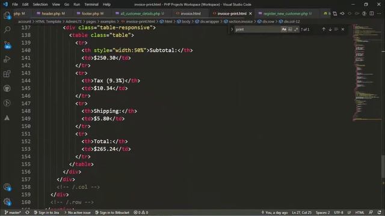Click No active issue in status bar
385x216 pixels.
78,212
